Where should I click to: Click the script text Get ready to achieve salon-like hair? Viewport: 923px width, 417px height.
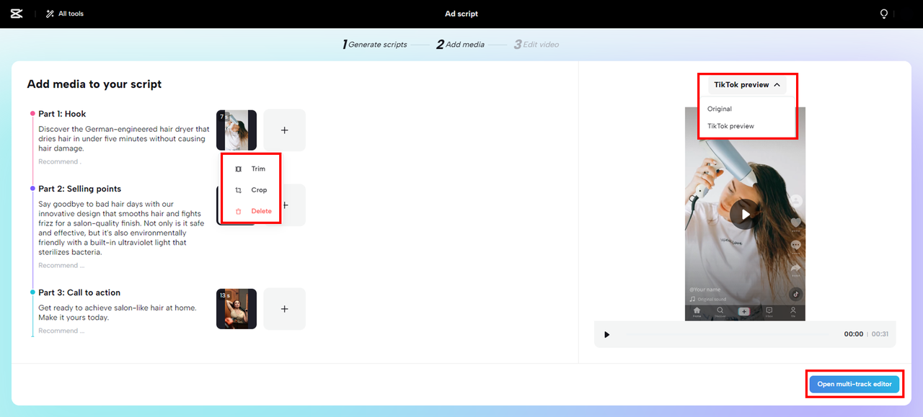[x=118, y=313]
